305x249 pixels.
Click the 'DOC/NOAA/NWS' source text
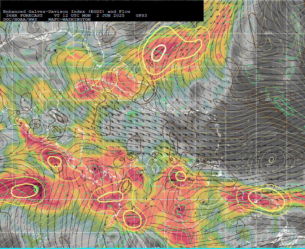[20, 20]
